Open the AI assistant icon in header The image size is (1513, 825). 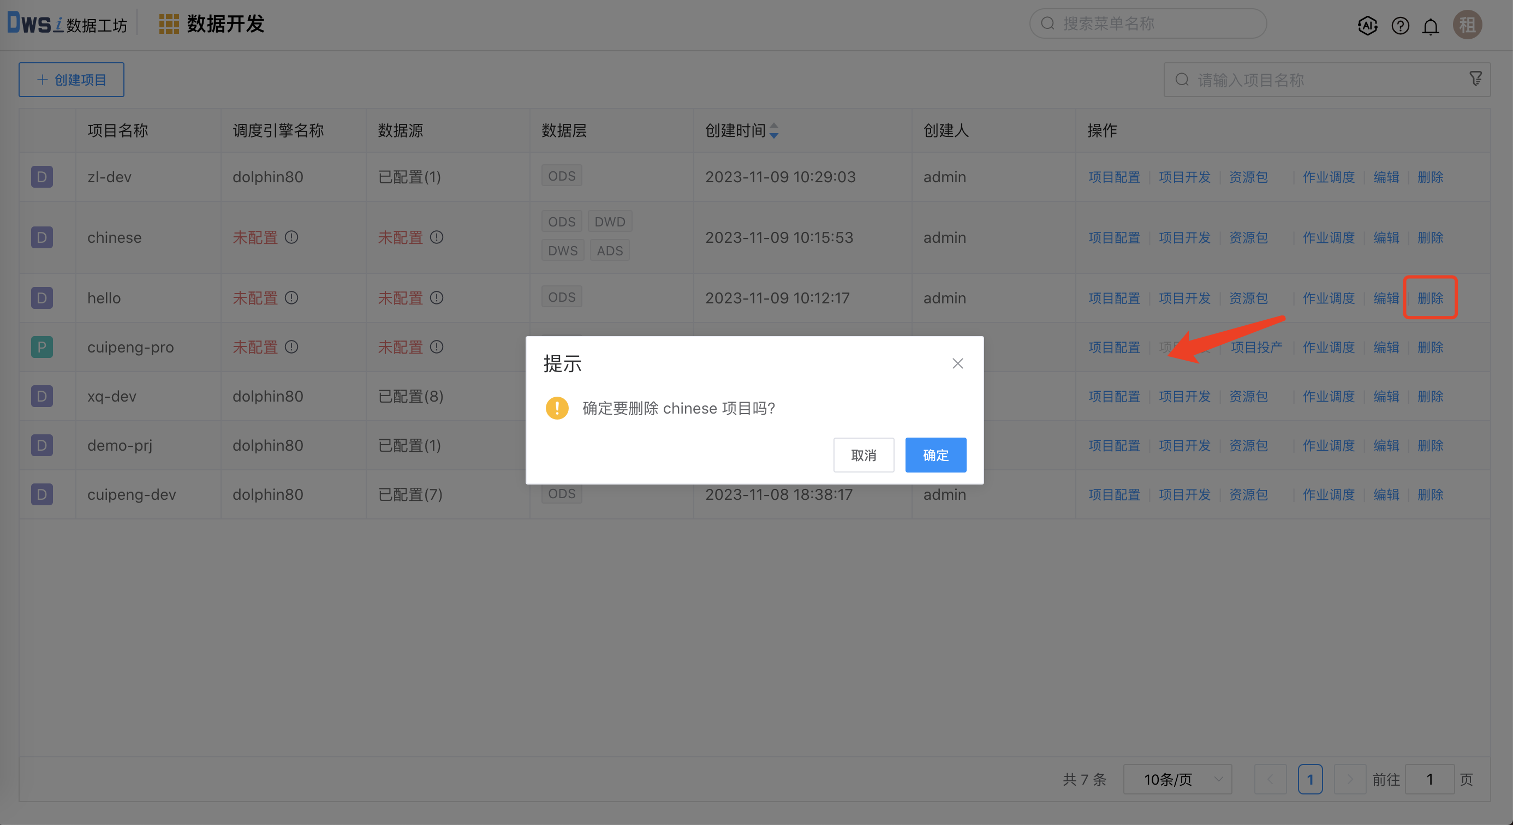click(x=1367, y=26)
